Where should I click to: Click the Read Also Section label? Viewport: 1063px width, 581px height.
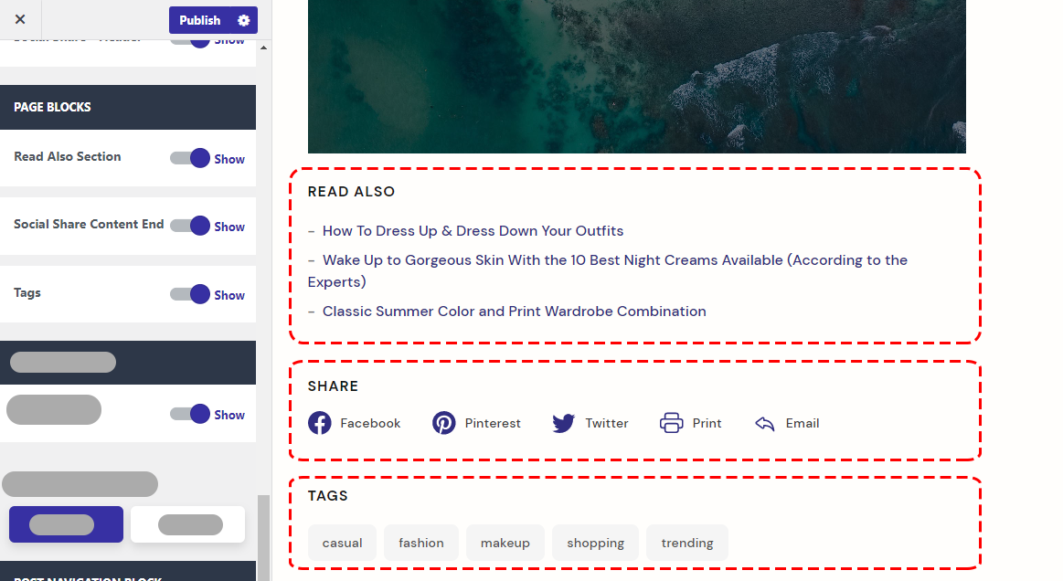click(67, 156)
